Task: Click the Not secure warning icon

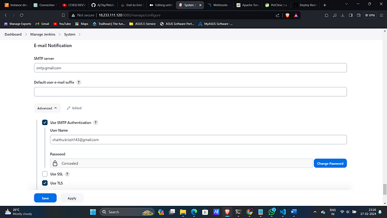Action: 73,15
